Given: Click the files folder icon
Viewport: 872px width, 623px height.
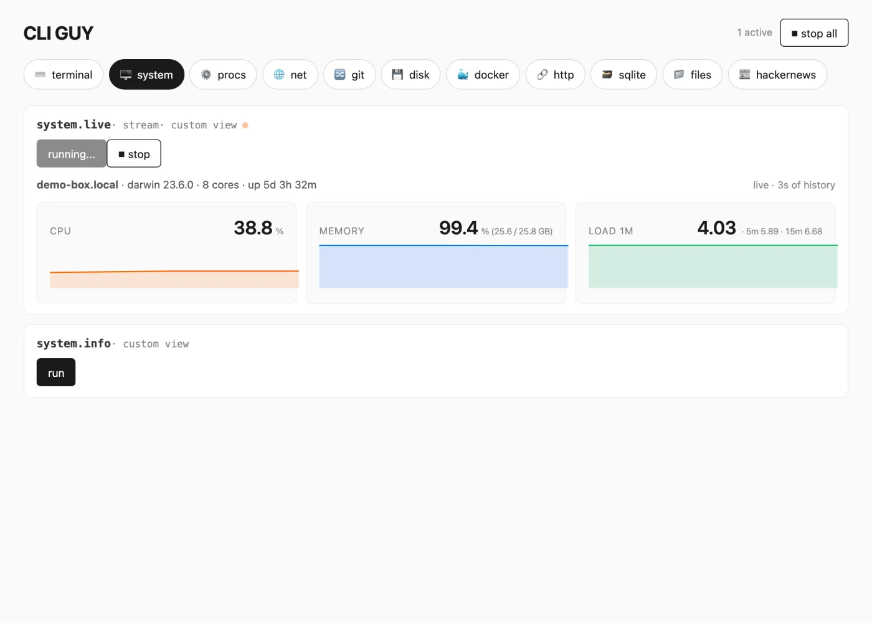Looking at the screenshot, I should [679, 75].
